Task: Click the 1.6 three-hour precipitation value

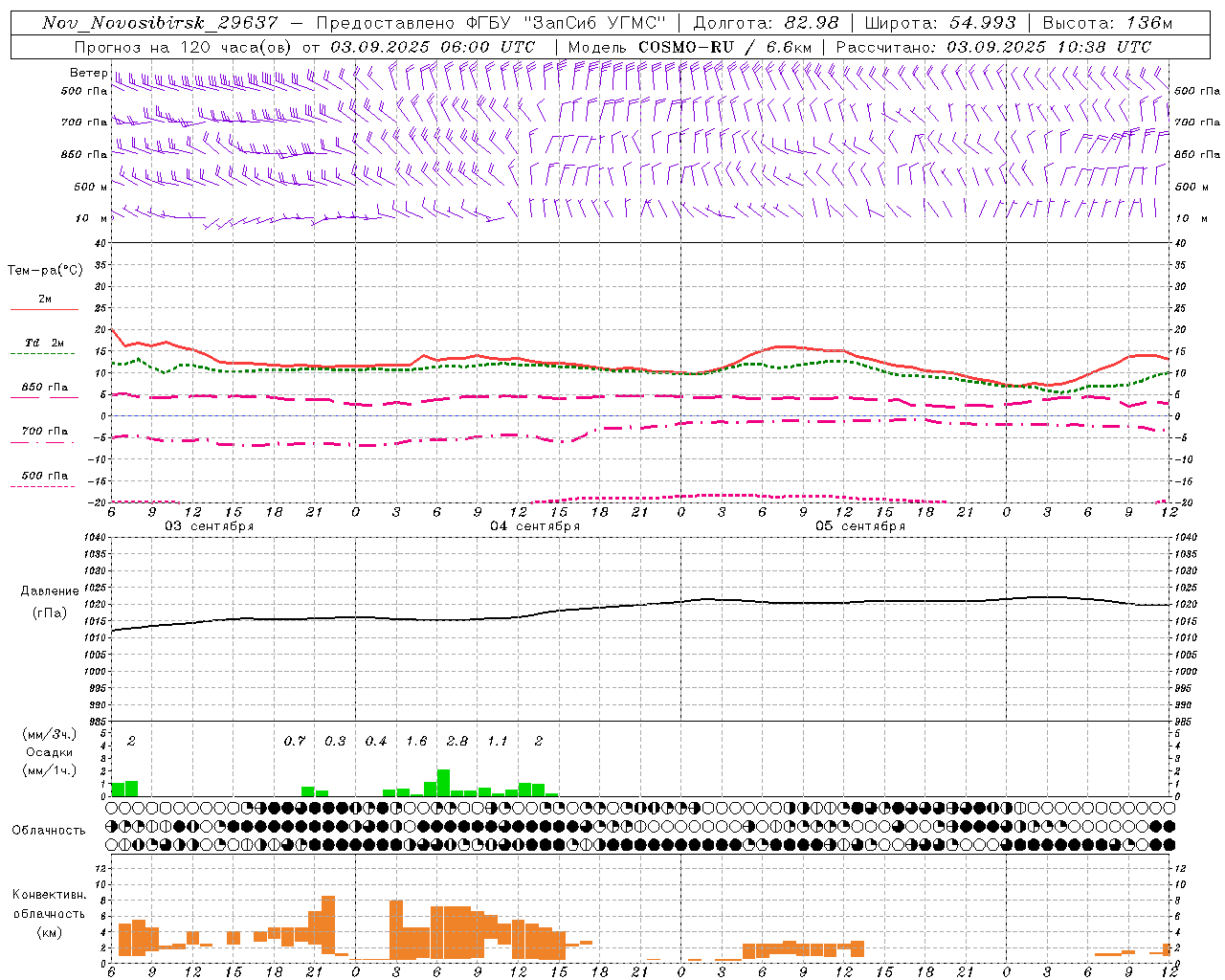Action: (x=416, y=742)
